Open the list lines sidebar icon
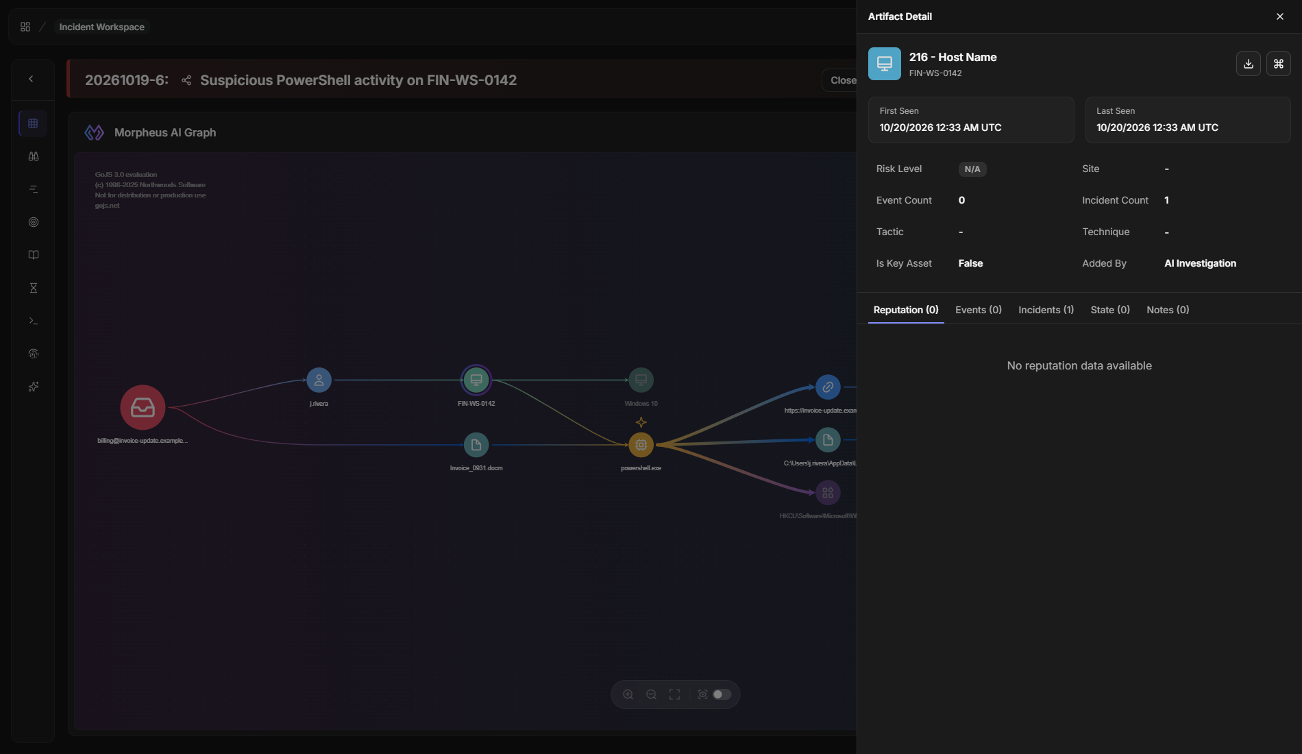The height and width of the screenshot is (754, 1302). [x=33, y=189]
